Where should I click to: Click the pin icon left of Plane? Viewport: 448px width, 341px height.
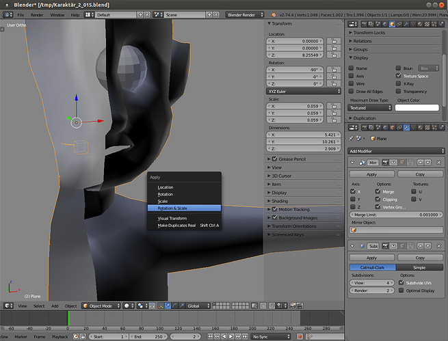(351, 139)
